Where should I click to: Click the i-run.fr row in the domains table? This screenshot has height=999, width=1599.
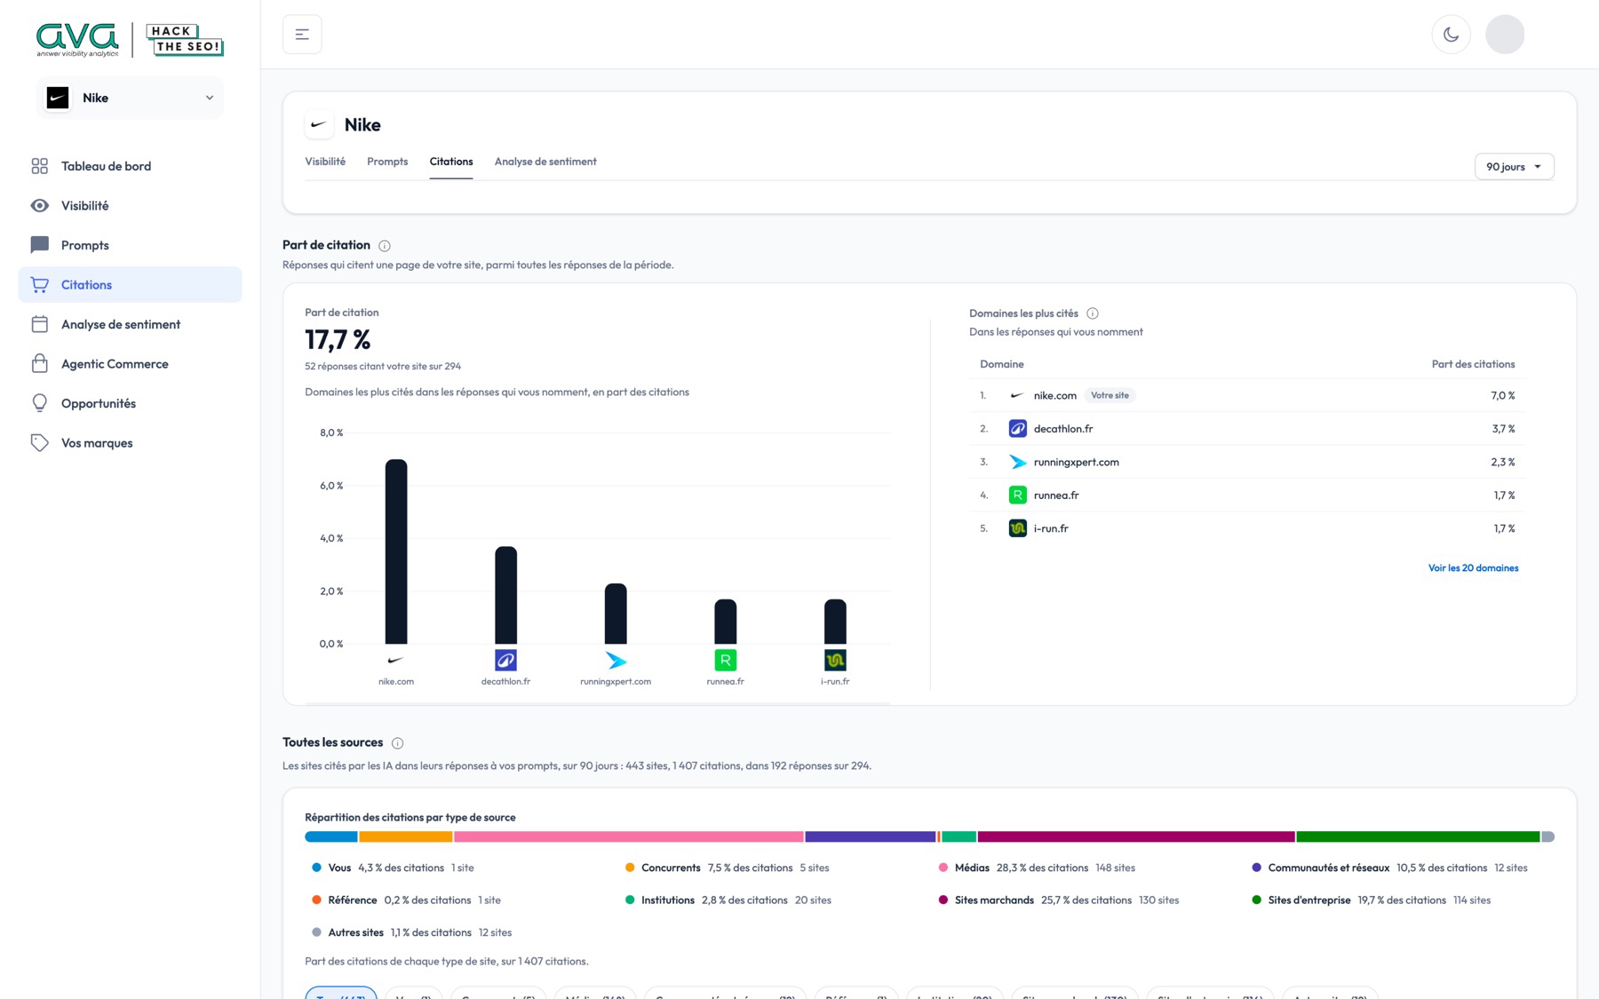pos(1247,528)
